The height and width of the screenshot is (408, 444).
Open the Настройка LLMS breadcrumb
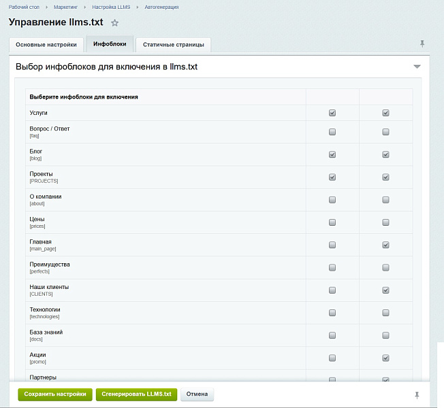click(x=111, y=7)
